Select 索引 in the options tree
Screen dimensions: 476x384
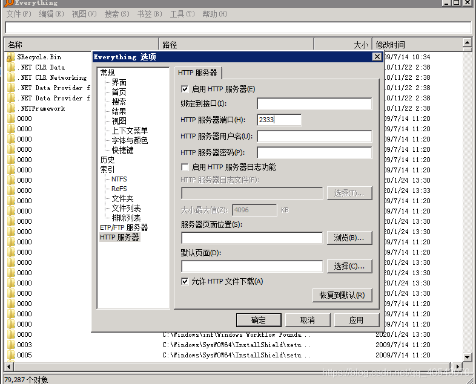tap(107, 169)
